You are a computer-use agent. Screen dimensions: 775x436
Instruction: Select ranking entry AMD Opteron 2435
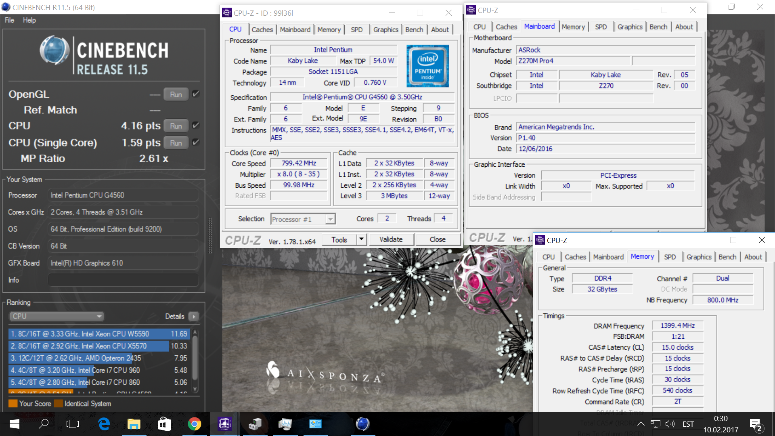(99, 358)
